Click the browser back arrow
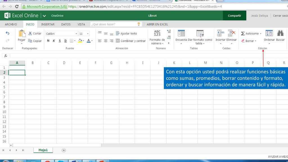Viewport: 288px width, 162px height. point(4,6)
